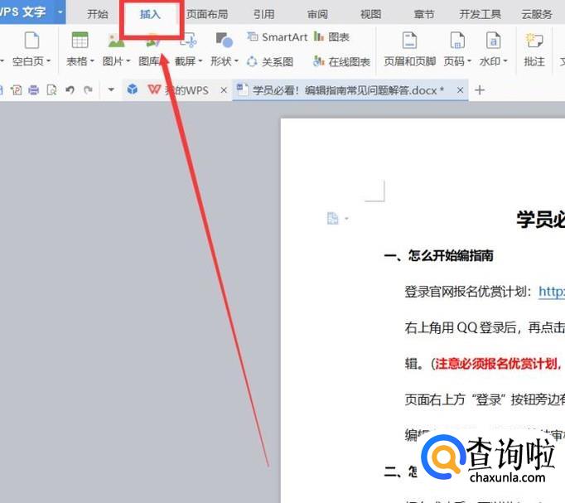Open a new document tab with plus button
This screenshot has width=565, height=503.
(480, 89)
